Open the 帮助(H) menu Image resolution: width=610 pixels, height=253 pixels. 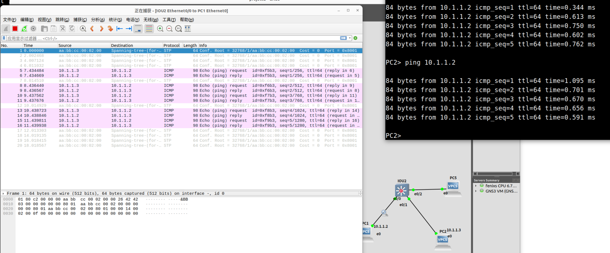point(187,20)
